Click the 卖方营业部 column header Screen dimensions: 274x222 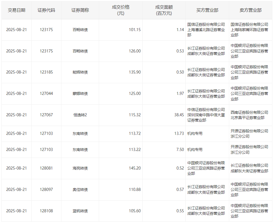(250, 10)
